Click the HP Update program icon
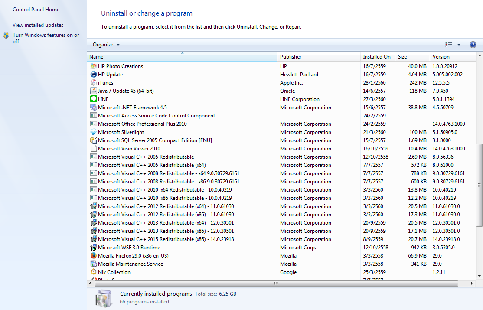483x310 pixels. [x=93, y=75]
